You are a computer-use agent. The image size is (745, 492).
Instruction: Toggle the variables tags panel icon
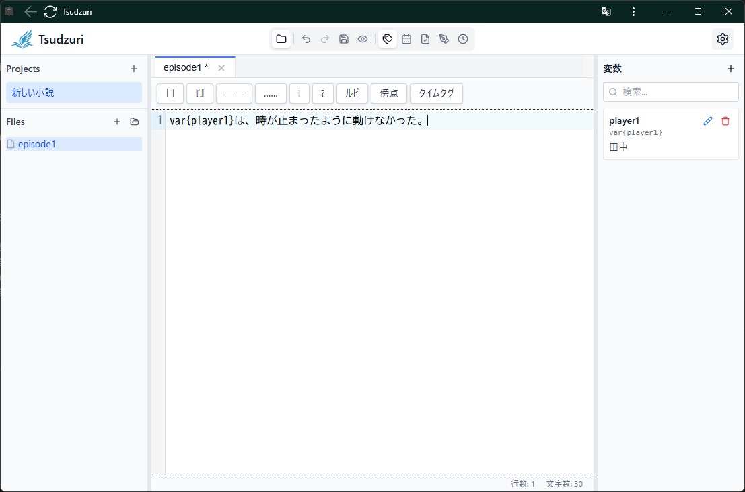coord(388,39)
